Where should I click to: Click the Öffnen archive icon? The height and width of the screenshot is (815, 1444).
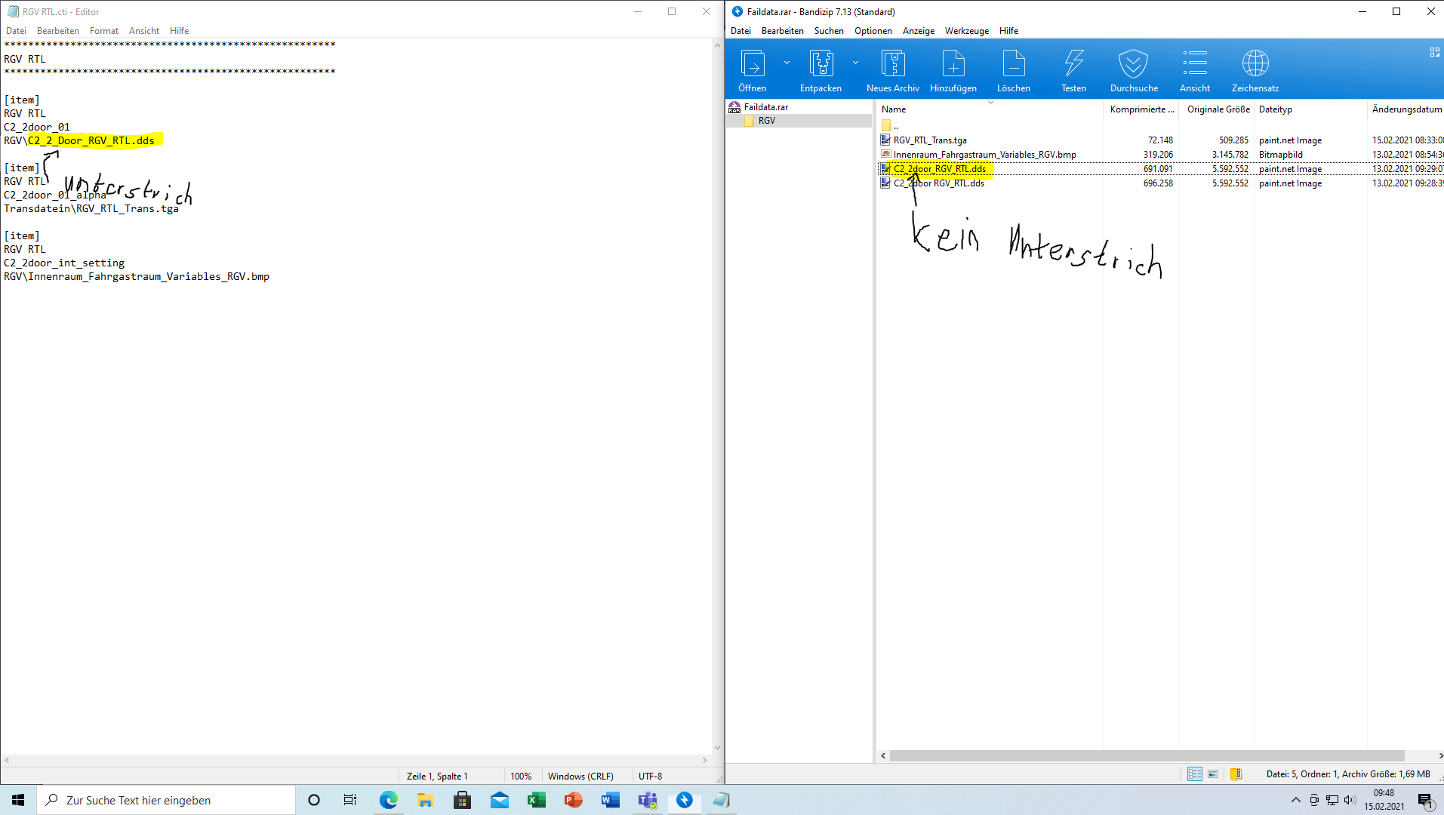pyautogui.click(x=752, y=64)
